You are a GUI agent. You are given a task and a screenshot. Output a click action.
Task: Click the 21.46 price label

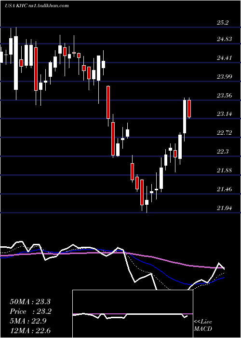(225, 189)
